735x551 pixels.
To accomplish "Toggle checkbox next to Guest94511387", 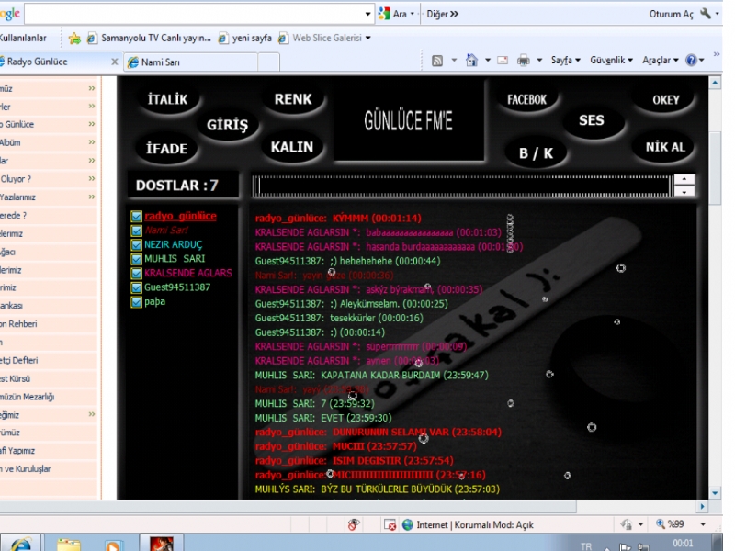I will (x=136, y=287).
